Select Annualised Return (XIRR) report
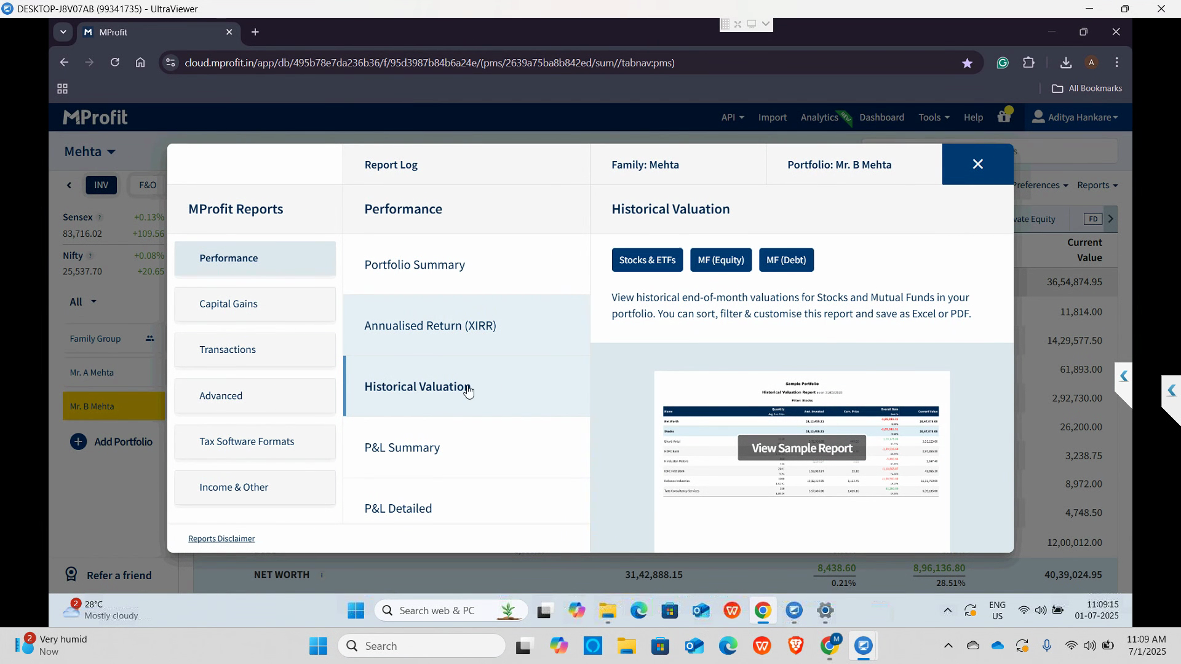The width and height of the screenshot is (1181, 664). 466,325
